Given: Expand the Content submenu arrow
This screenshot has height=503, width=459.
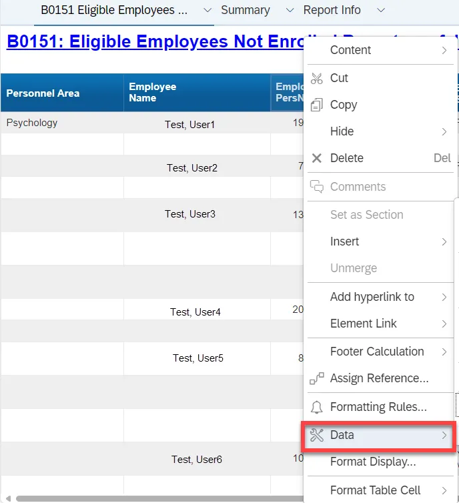Looking at the screenshot, I should coord(444,50).
